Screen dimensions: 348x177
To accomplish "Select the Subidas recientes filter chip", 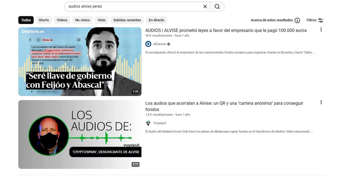I will click(x=127, y=20).
